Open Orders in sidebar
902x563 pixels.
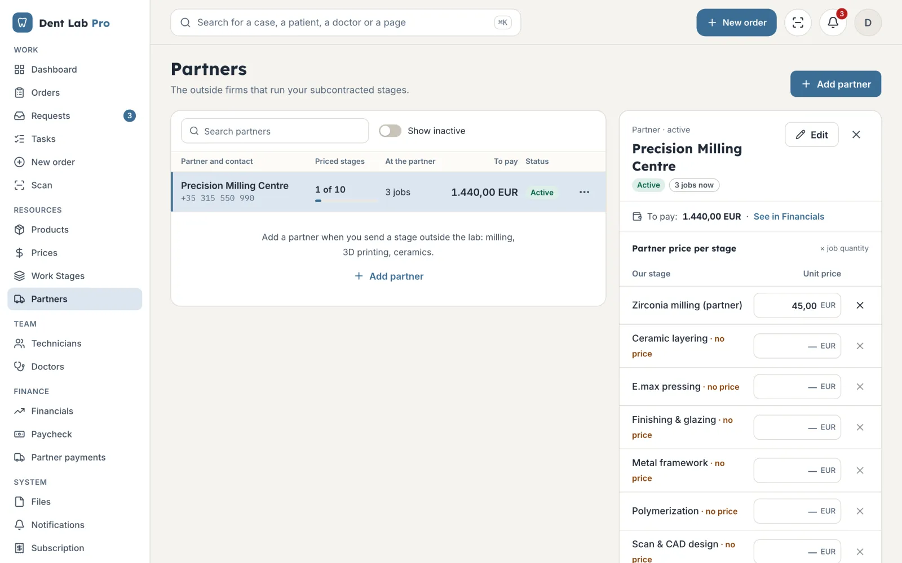(x=75, y=92)
